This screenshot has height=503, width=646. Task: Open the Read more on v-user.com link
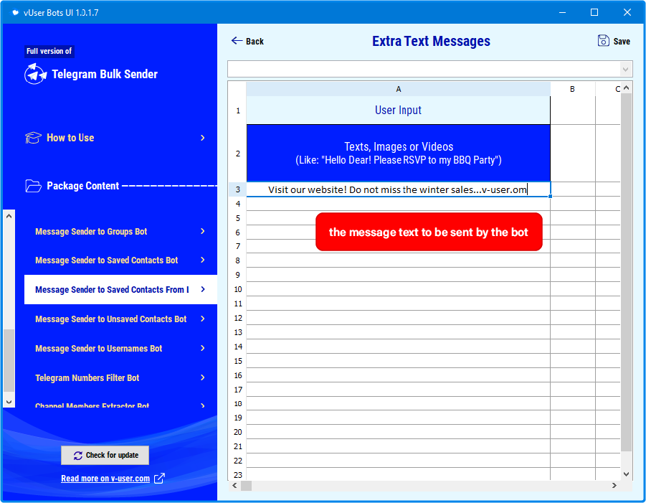coord(105,479)
